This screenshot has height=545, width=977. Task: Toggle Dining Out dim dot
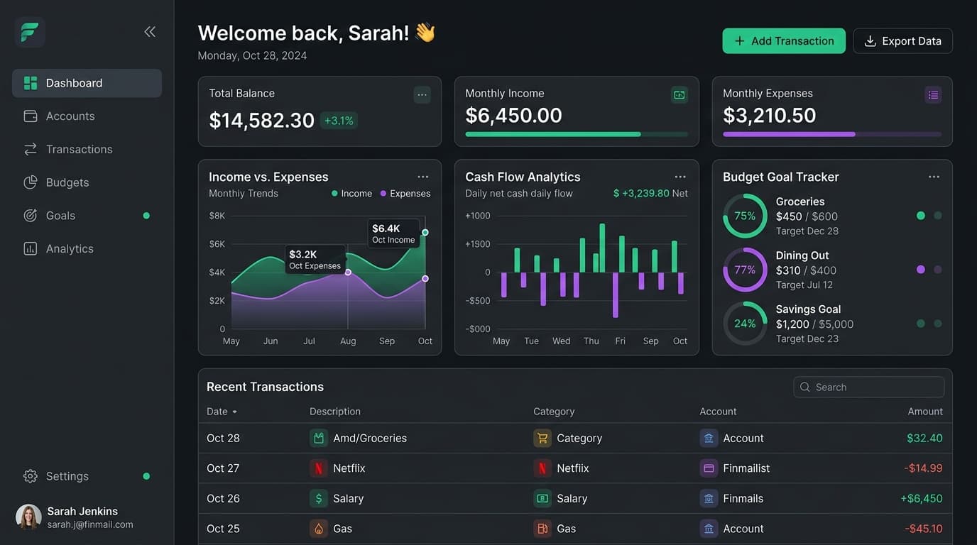tap(938, 270)
